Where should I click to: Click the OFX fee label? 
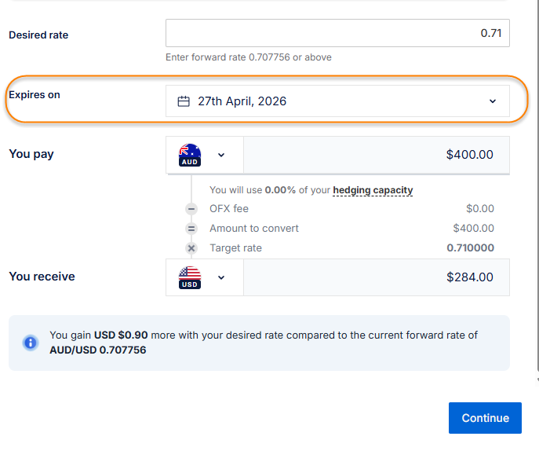pyautogui.click(x=229, y=209)
